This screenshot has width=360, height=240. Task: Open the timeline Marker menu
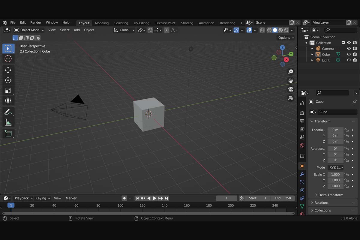point(71,198)
